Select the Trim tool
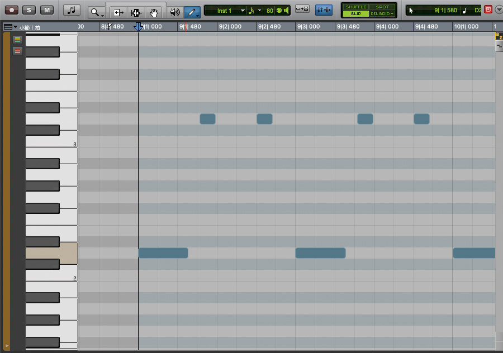 coord(118,12)
